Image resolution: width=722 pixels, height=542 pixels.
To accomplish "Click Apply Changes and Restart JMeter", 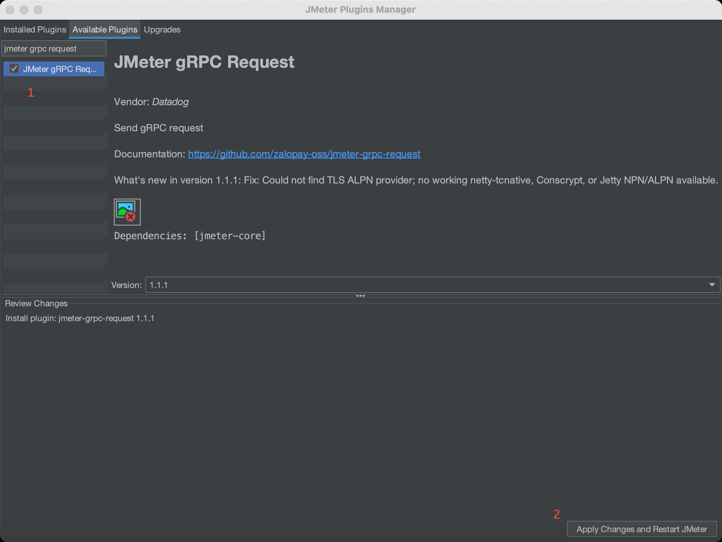I will point(642,529).
